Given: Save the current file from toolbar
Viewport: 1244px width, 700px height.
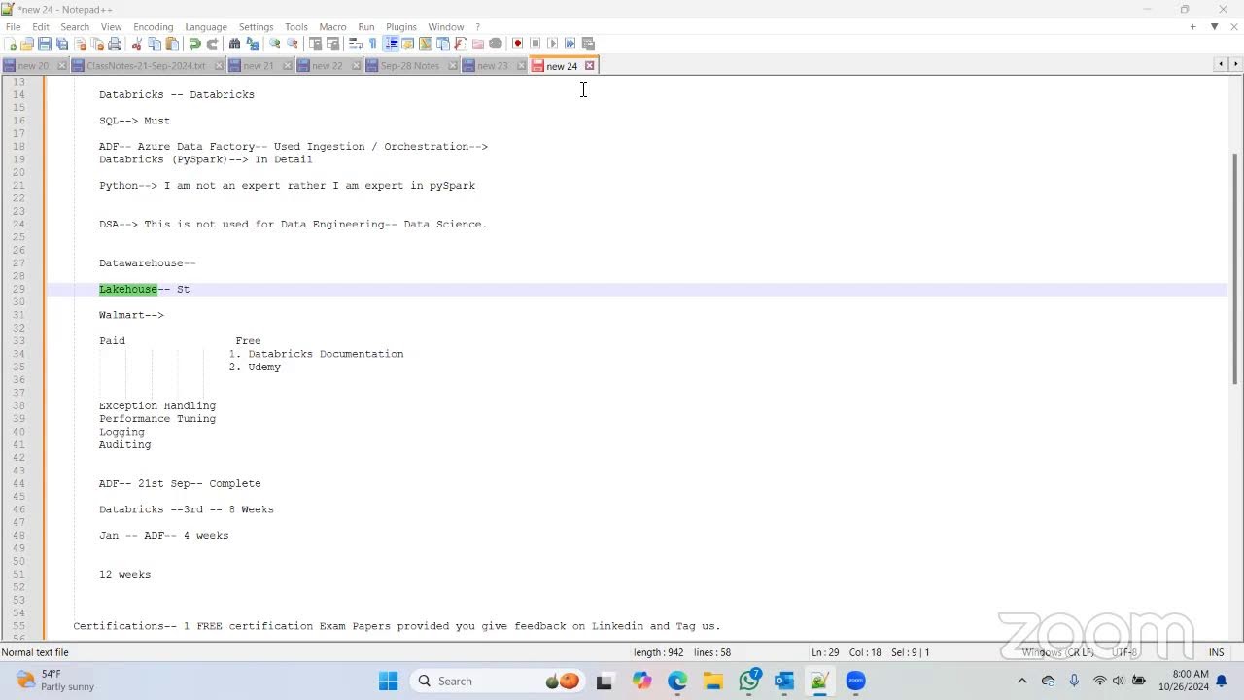Looking at the screenshot, I should click(x=45, y=43).
